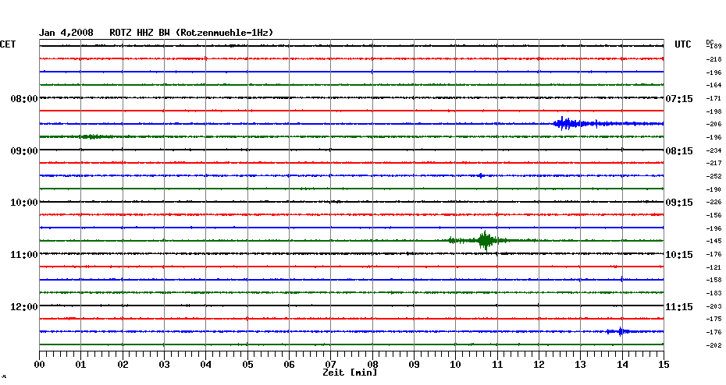Click the 12 minute axis tick label
This screenshot has width=726, height=385.
539,365
